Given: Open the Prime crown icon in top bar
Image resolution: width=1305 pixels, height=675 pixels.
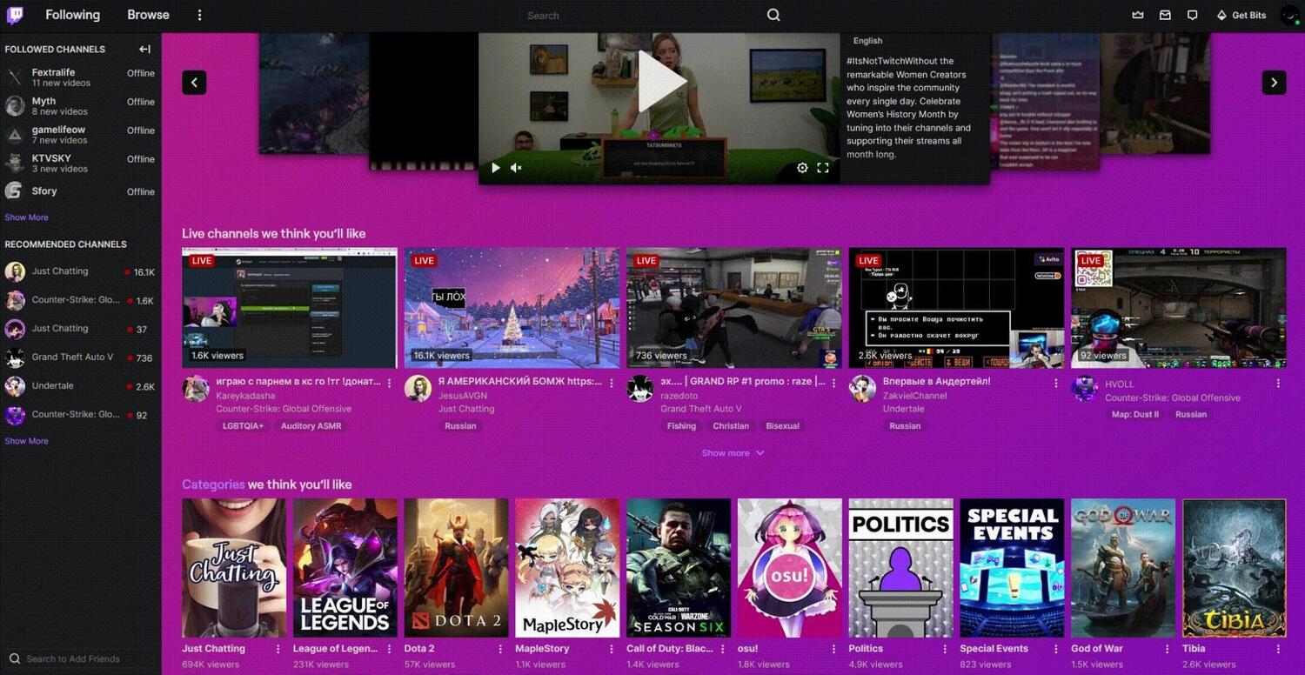Looking at the screenshot, I should [1137, 15].
